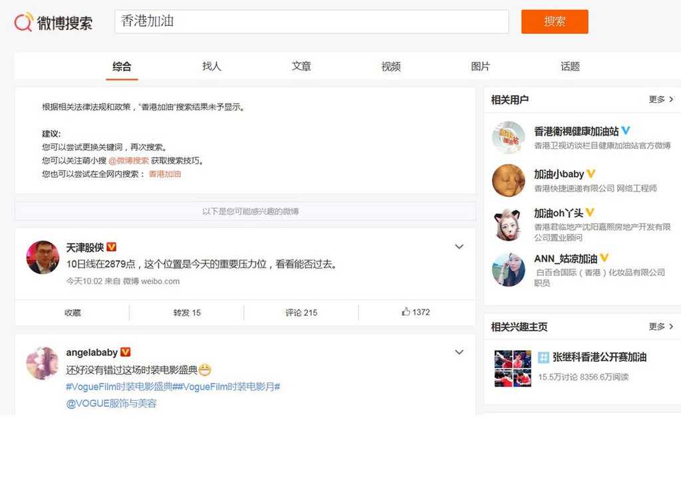Open the 话题 tab

[x=570, y=66]
